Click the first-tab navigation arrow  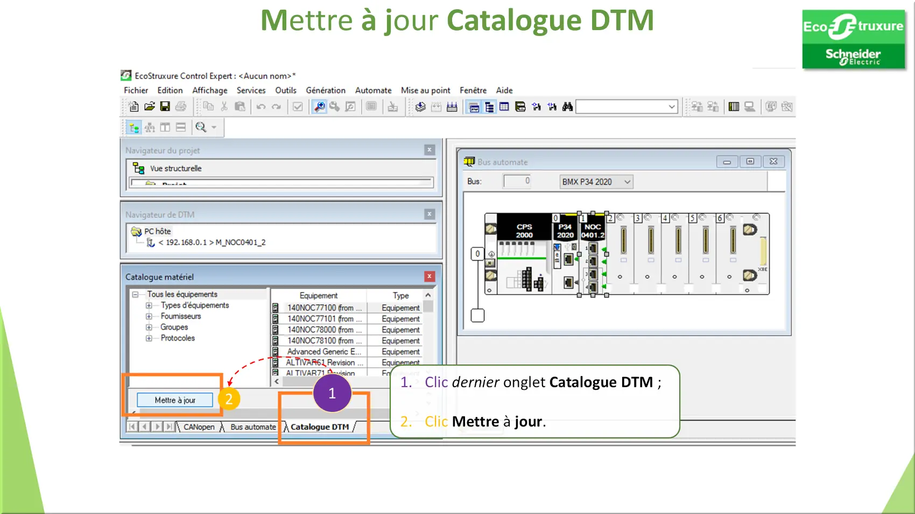[132, 427]
